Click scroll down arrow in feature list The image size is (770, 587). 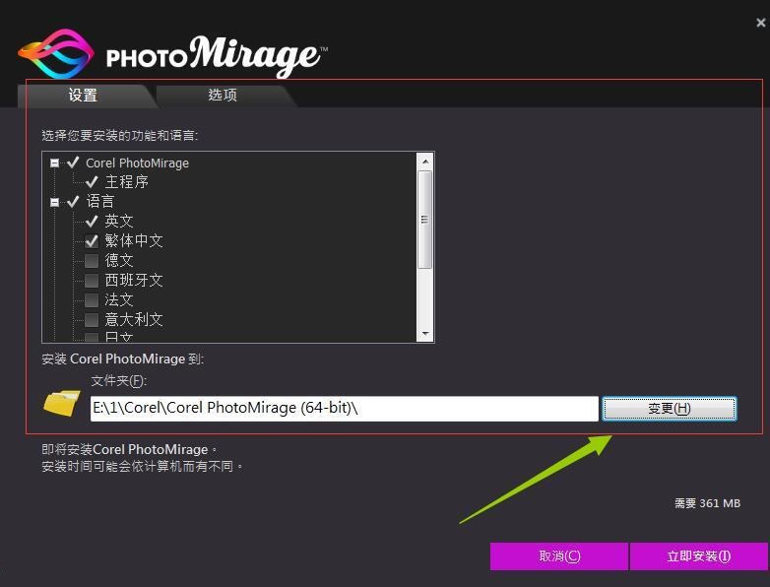[x=425, y=334]
